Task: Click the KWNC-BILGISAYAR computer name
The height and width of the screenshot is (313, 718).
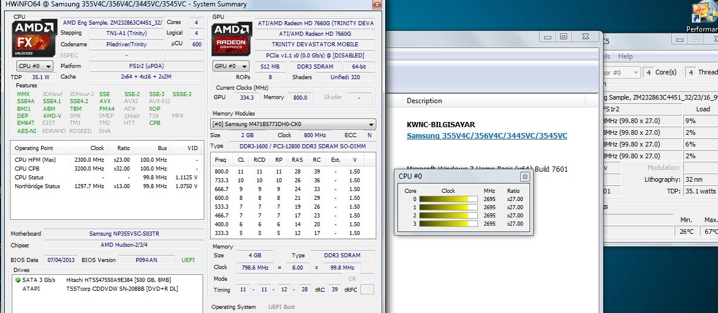Action: [x=441, y=125]
